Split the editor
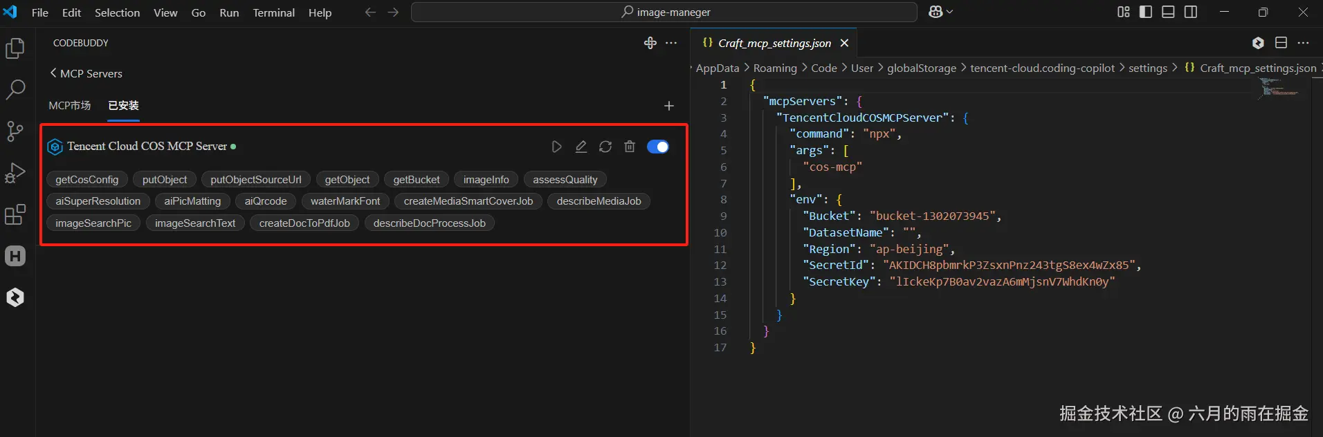 point(1281,43)
